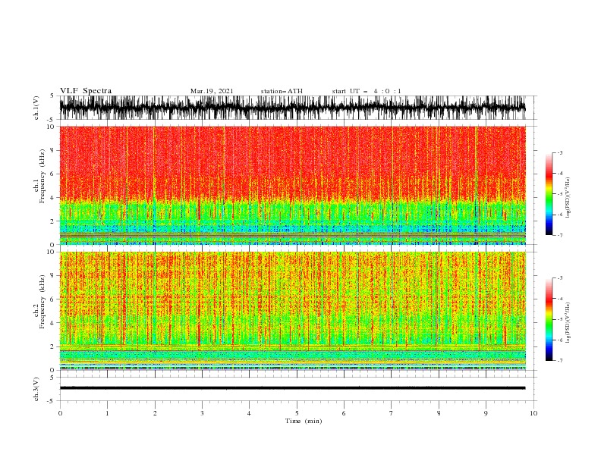Click time axis tick label "7"
Screen dimensions: 601x464
click(392, 413)
